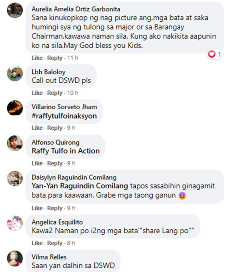
Task: Open Villarino Sorveto Jham's profile picture
Action: (x=15, y=108)
